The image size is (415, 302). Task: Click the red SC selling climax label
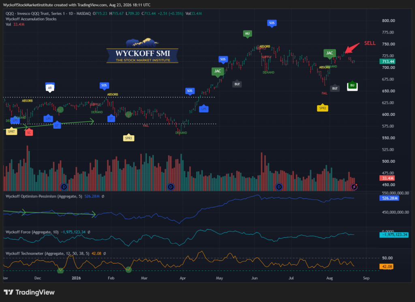[x=29, y=132]
